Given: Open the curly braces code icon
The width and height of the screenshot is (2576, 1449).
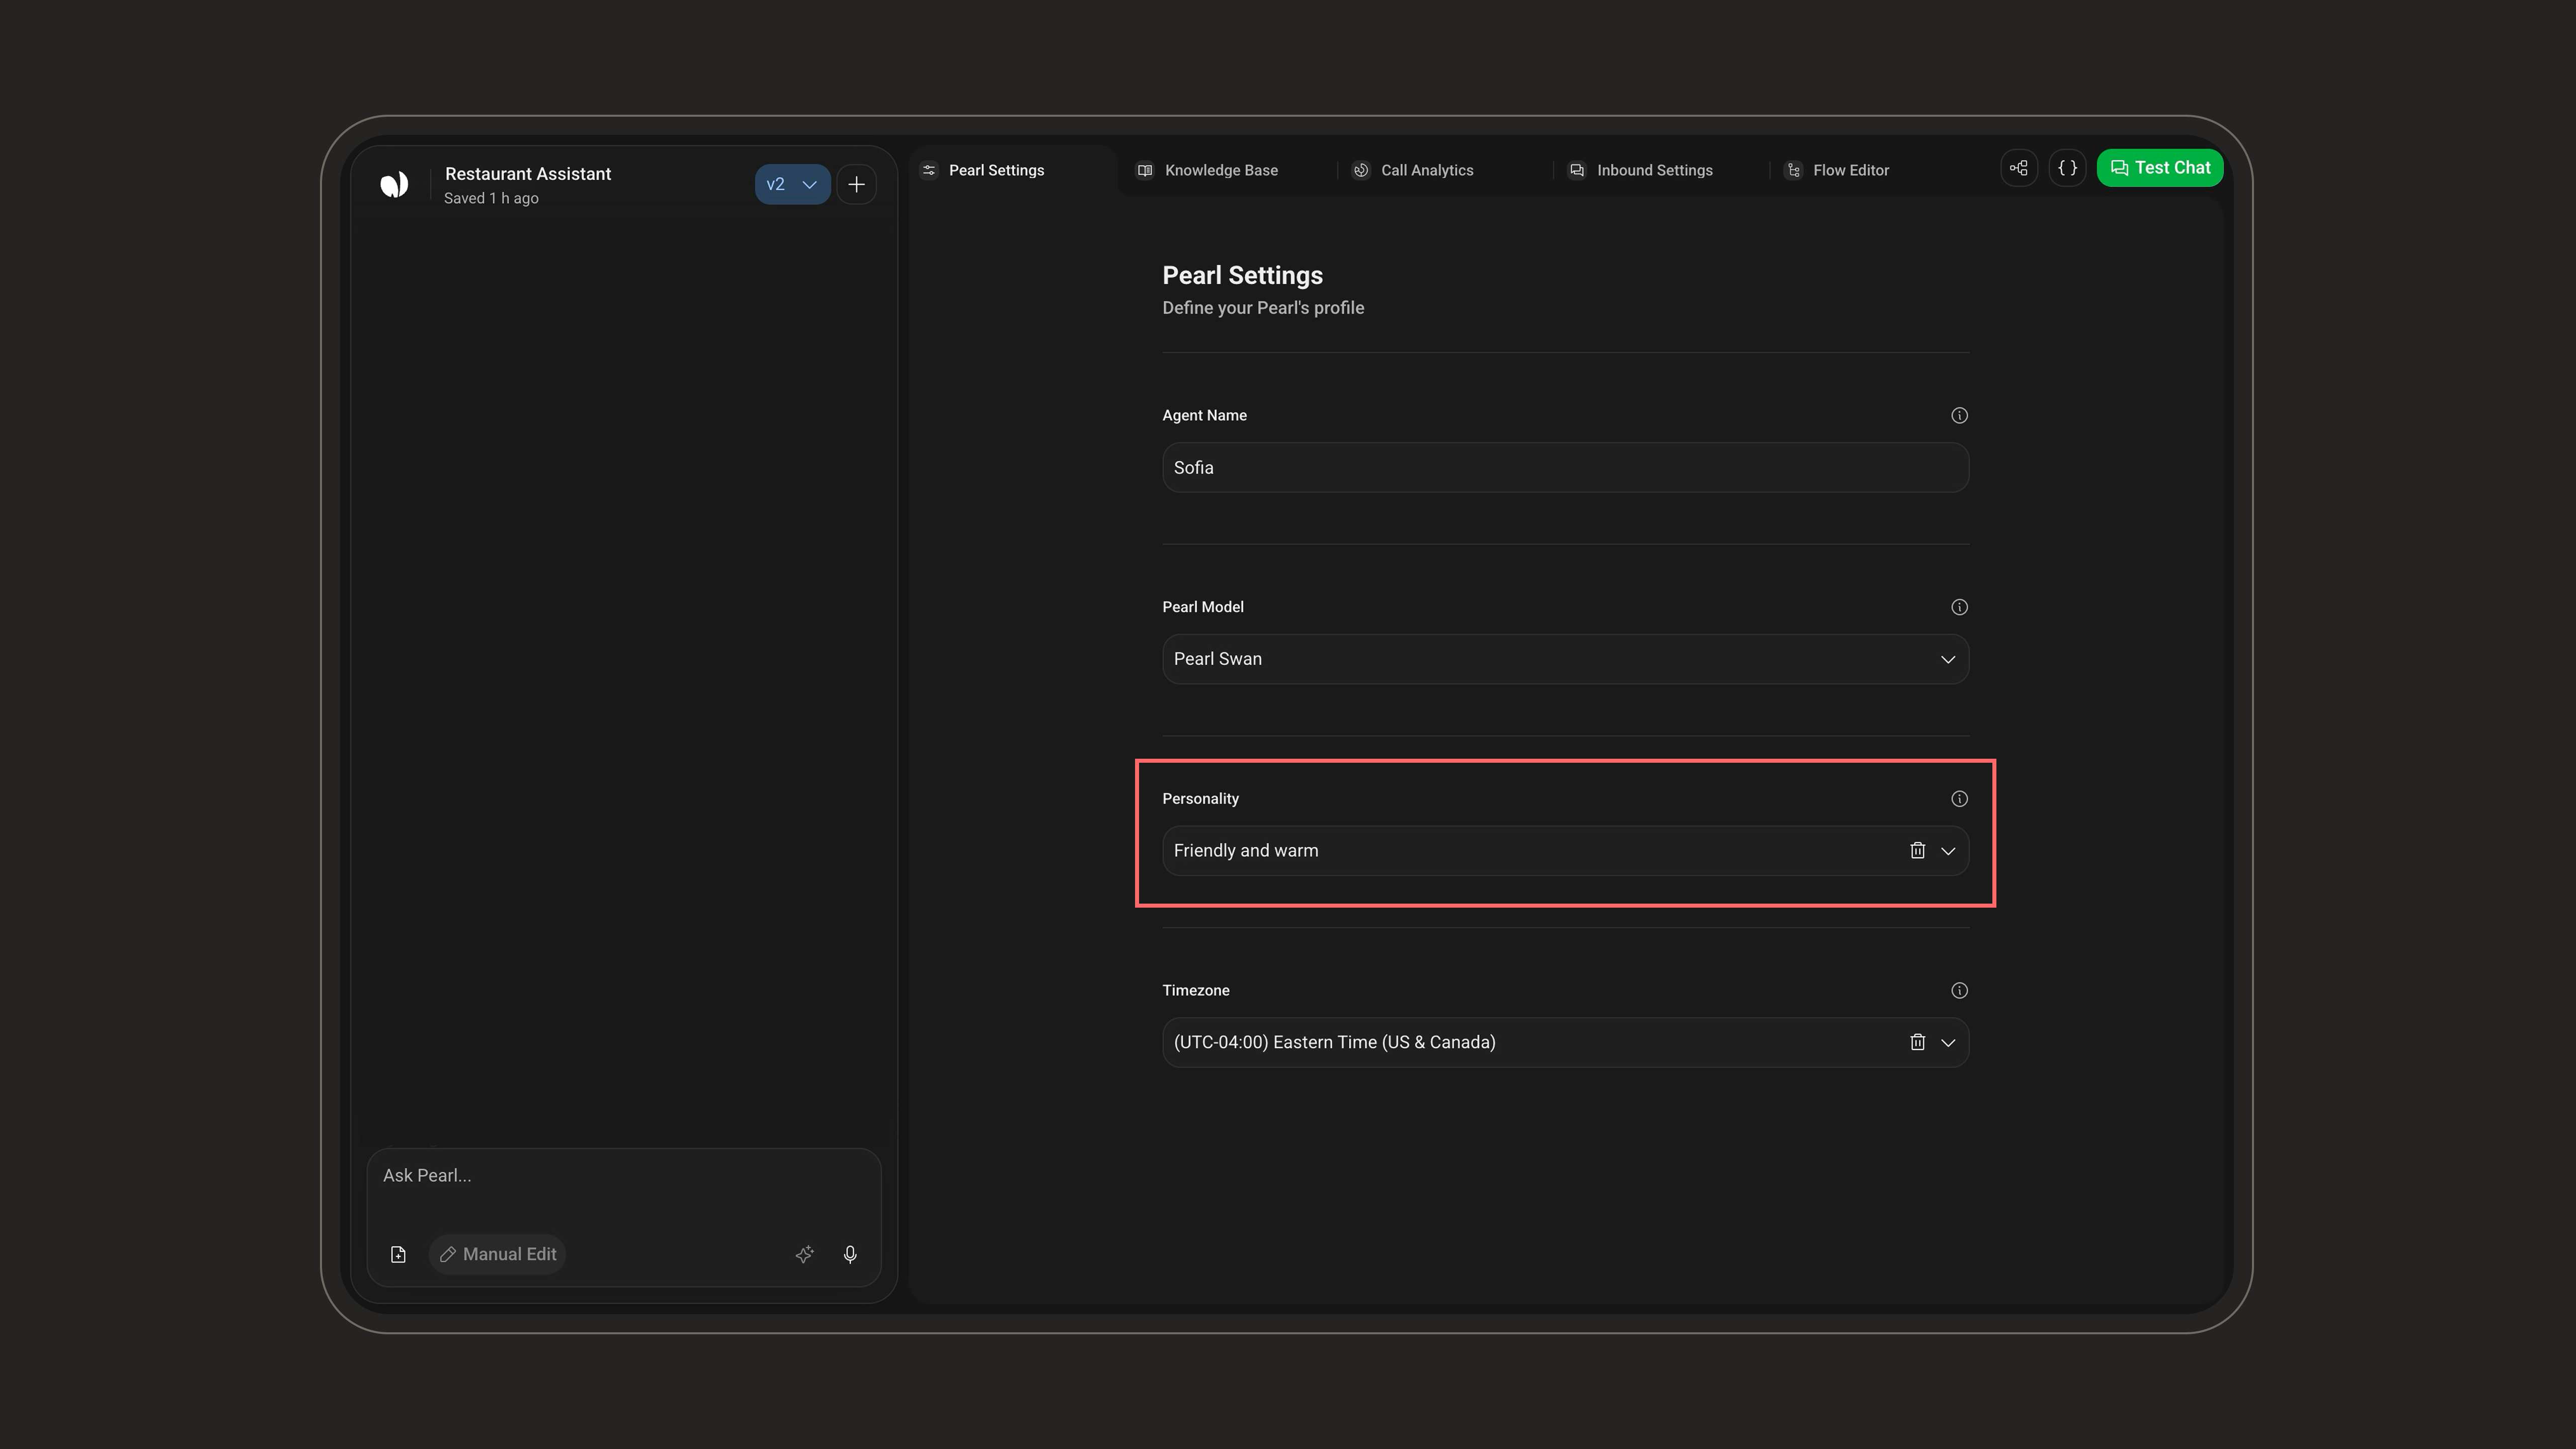Looking at the screenshot, I should [2067, 168].
